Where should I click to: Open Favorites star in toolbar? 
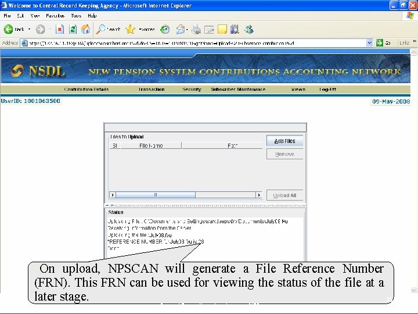130,29
